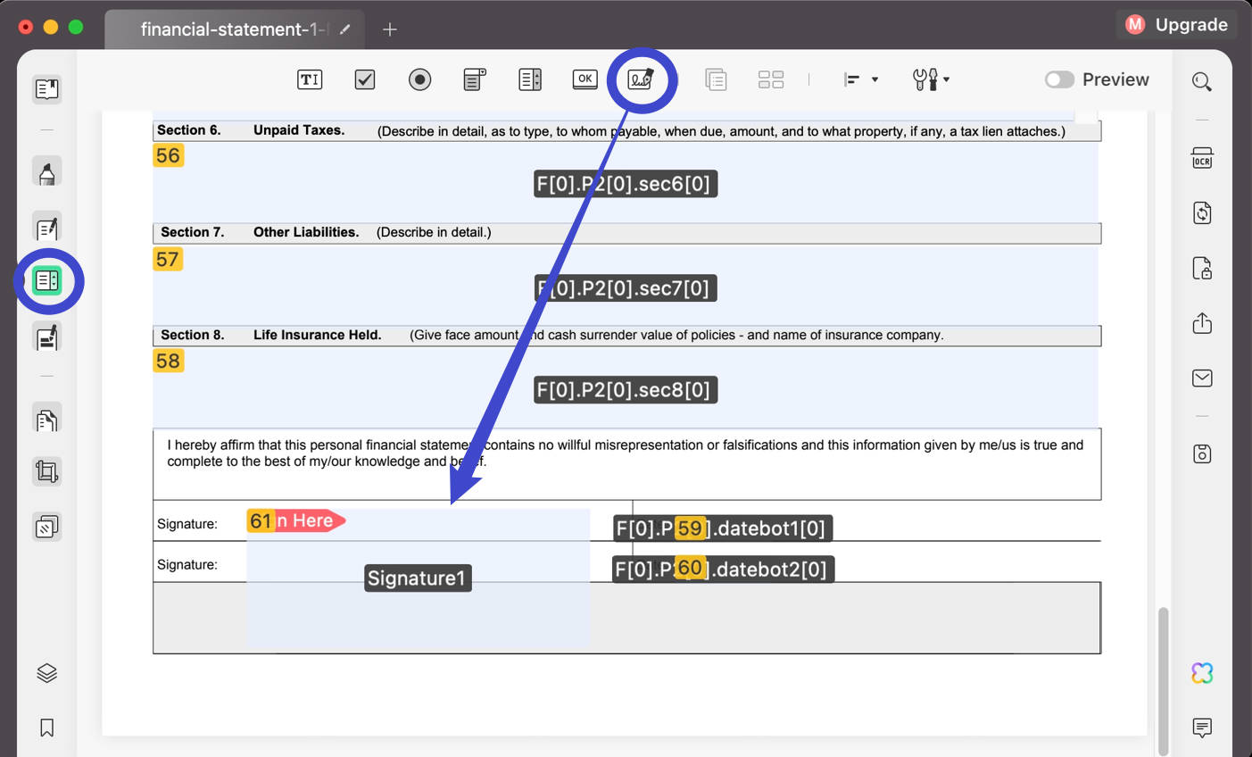Select the Checkbox form tool
The height and width of the screenshot is (757, 1252).
(x=364, y=79)
